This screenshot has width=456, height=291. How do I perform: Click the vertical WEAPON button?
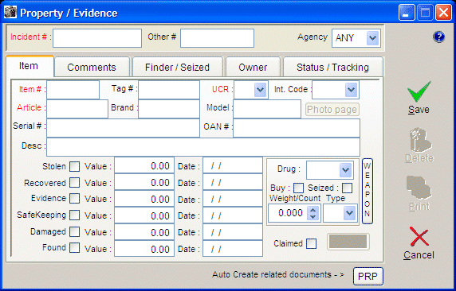coord(368,191)
